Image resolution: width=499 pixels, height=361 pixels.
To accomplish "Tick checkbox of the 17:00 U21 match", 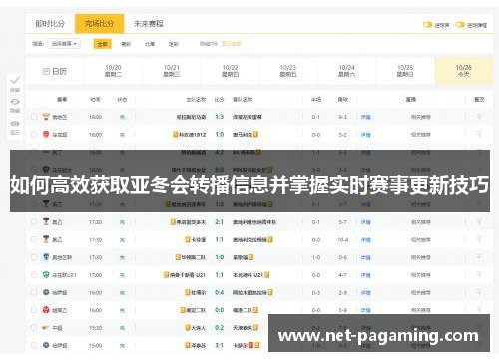I will tap(34, 275).
